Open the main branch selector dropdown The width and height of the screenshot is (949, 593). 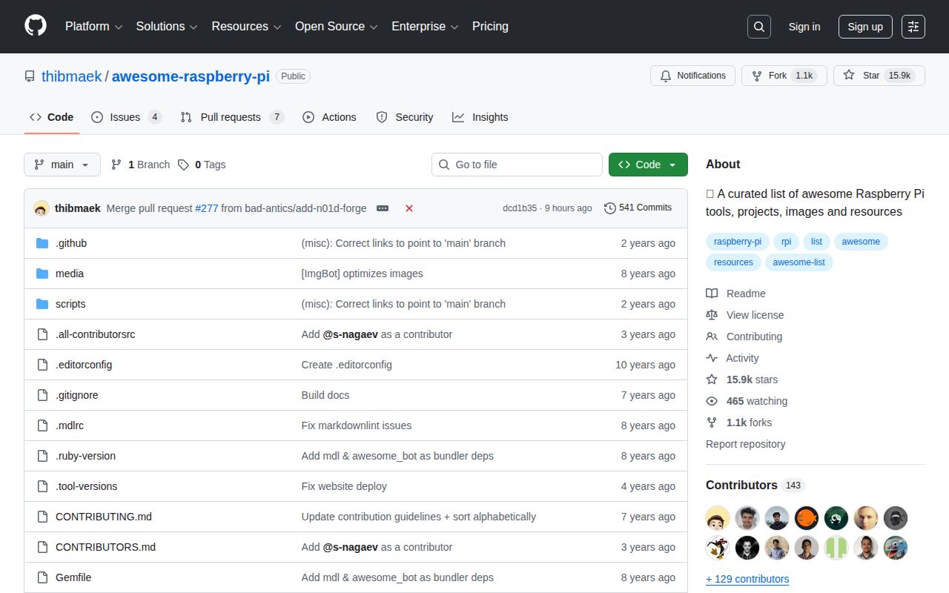coord(62,164)
